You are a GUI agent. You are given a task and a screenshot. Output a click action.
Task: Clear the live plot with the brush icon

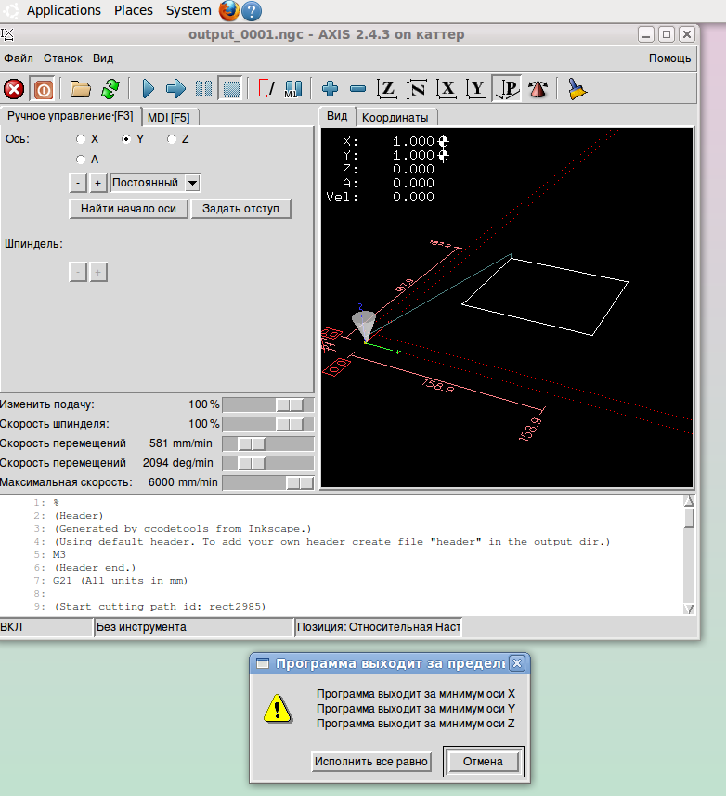577,89
